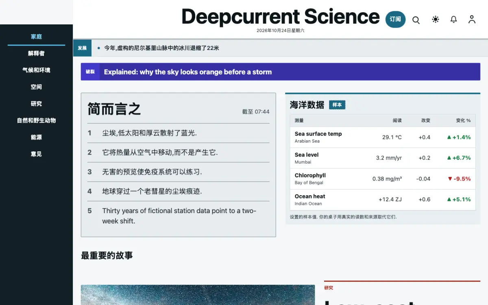Click the 破裂 breaking badge
This screenshot has width=488, height=305.
[x=90, y=72]
